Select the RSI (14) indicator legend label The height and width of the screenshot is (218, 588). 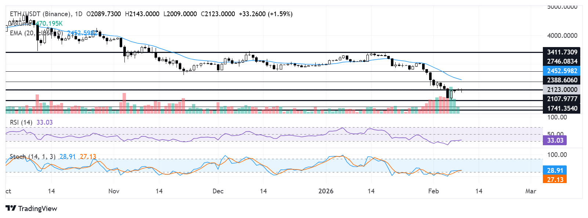tap(21, 122)
